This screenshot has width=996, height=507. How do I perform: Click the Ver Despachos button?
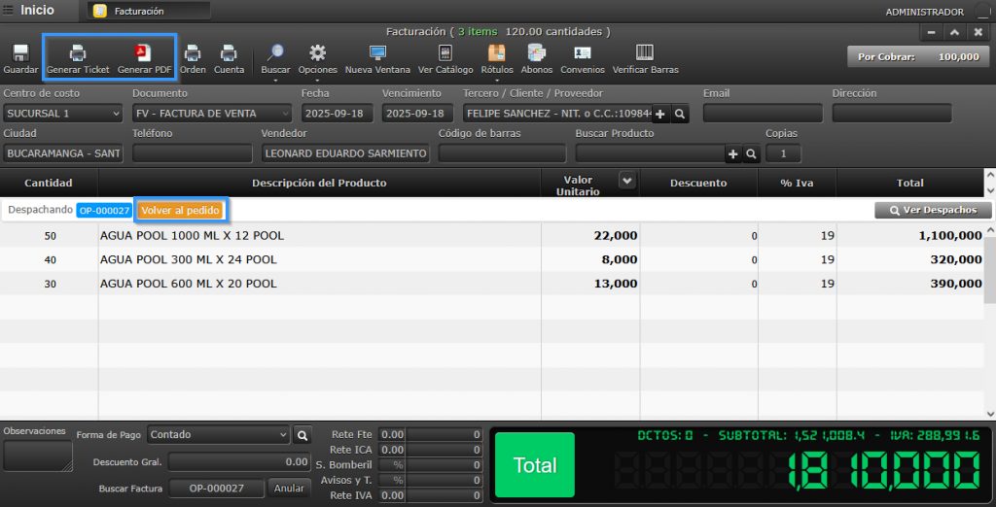[x=933, y=210]
